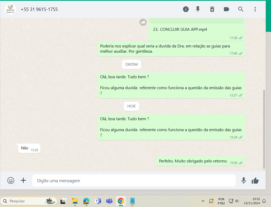Open network settings tray icon
Screen dimensions: 271x207
click(231, 201)
